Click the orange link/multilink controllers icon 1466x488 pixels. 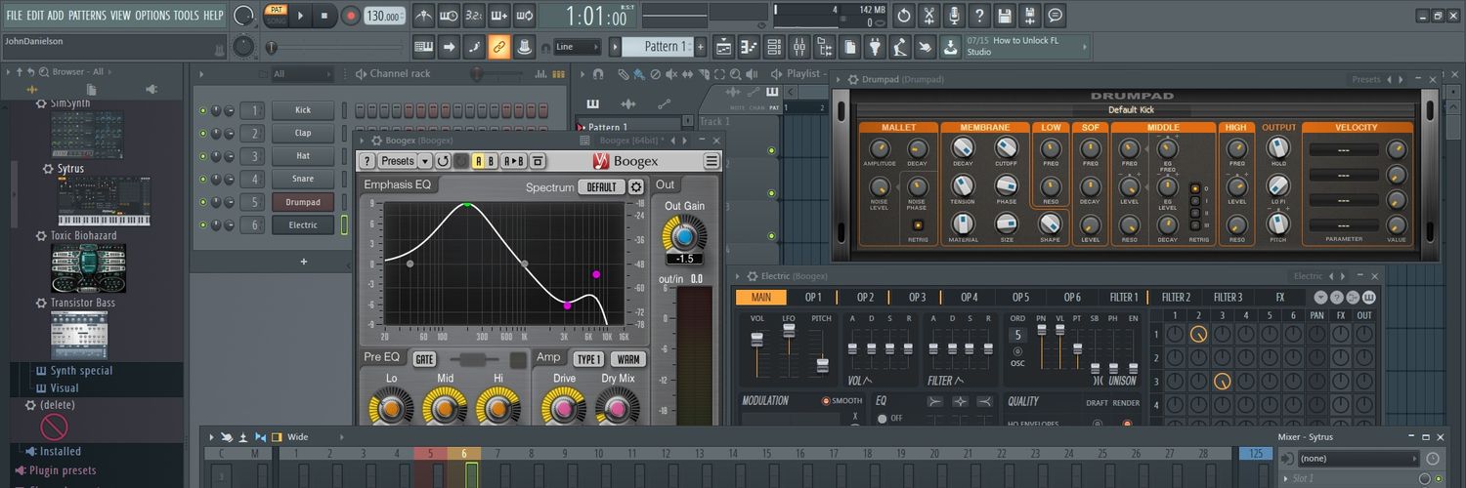[499, 46]
